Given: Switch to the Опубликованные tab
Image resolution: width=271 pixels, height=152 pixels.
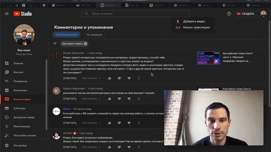Looking at the screenshot, I should (66, 35).
